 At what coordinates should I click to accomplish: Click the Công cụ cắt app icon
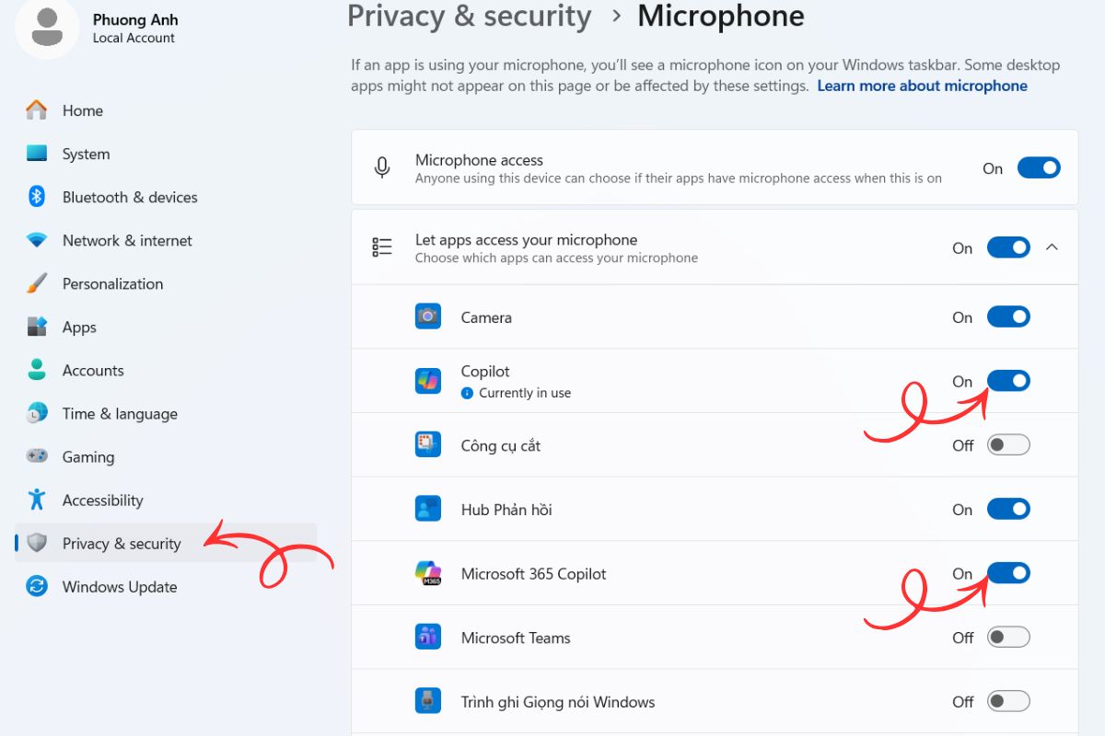(428, 445)
